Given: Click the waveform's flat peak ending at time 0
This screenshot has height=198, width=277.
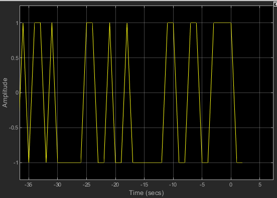Looking at the screenshot, I should pyautogui.click(x=222, y=23).
